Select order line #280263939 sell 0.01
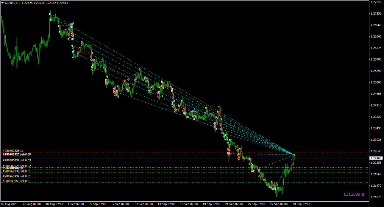This screenshot has height=207, width=384. coord(17,176)
